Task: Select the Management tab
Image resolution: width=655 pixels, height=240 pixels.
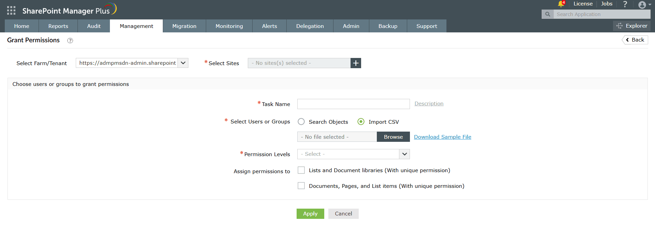Action: point(136,26)
